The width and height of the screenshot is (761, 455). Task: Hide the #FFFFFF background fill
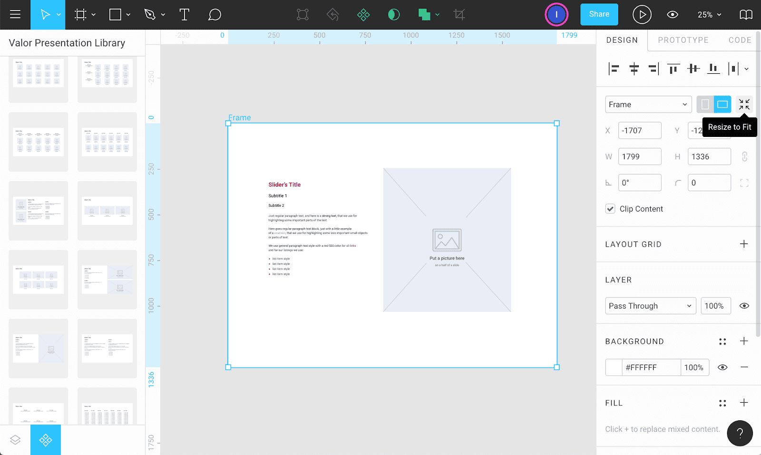coord(722,368)
